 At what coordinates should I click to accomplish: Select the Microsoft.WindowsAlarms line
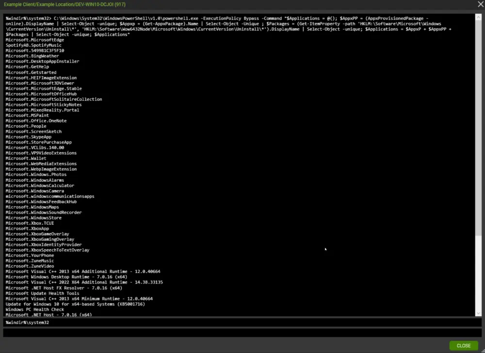tap(34, 180)
